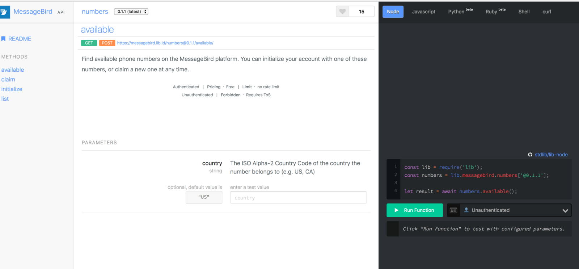Click the Limit label

click(247, 87)
